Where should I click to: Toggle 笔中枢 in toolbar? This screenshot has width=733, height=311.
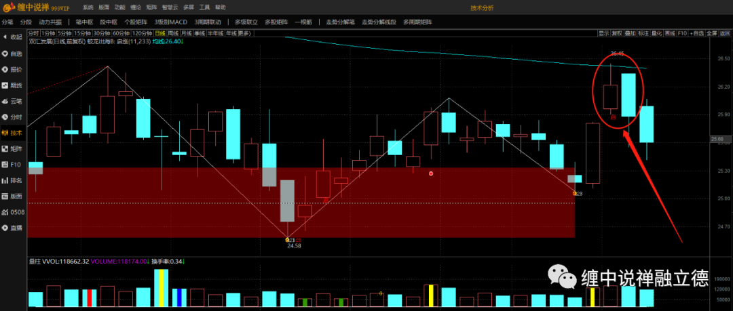pyautogui.click(x=84, y=22)
